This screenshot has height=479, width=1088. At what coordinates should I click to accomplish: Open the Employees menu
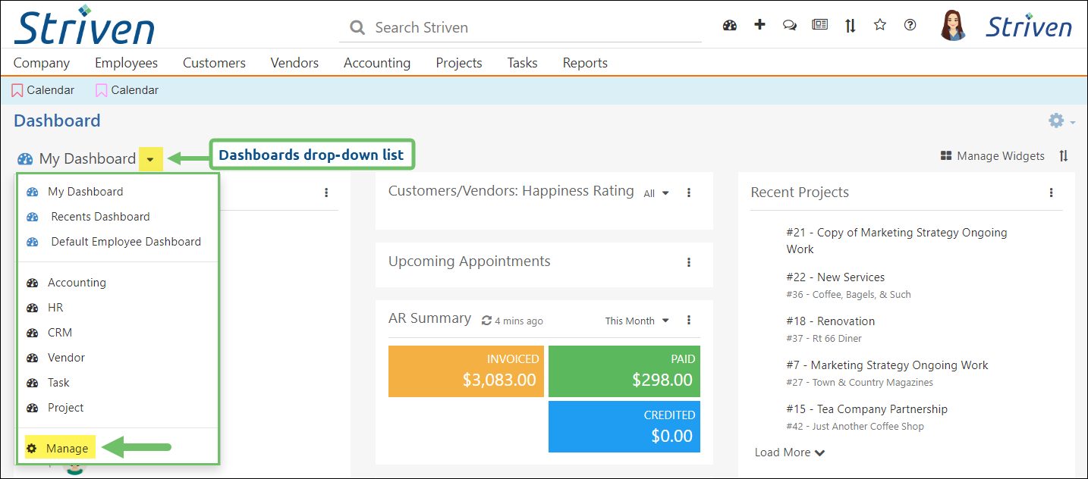tap(126, 63)
